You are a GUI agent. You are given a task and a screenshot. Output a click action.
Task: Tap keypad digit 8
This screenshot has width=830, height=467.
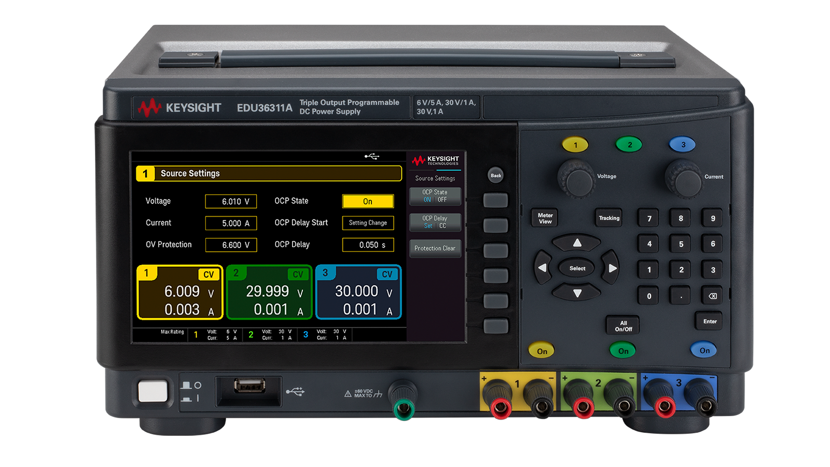click(681, 218)
